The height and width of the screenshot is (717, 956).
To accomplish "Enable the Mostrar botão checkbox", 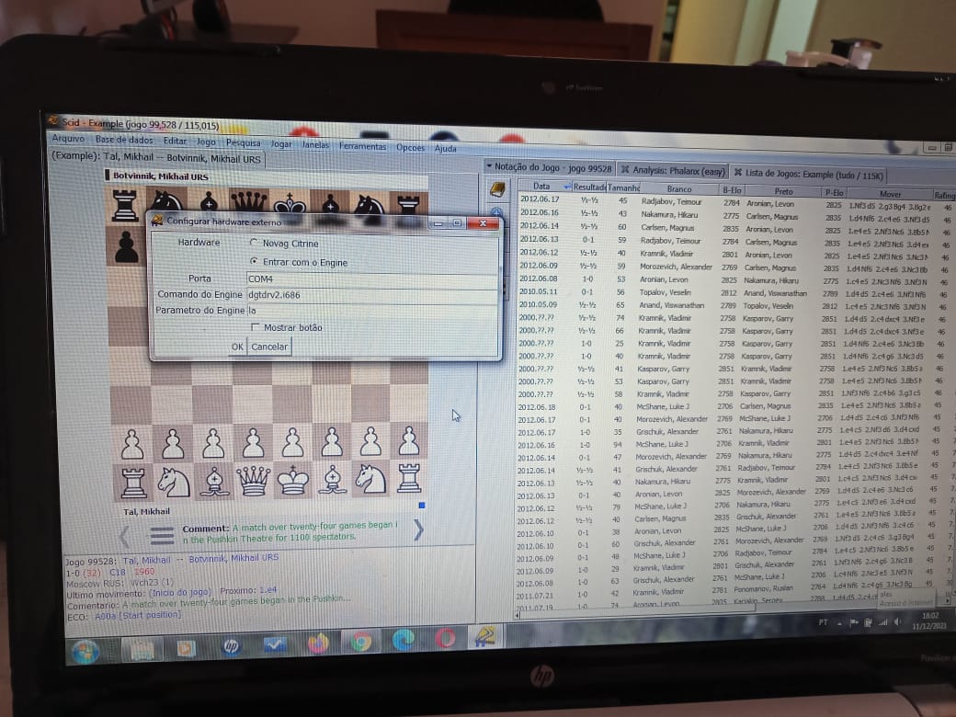I will 255,327.
